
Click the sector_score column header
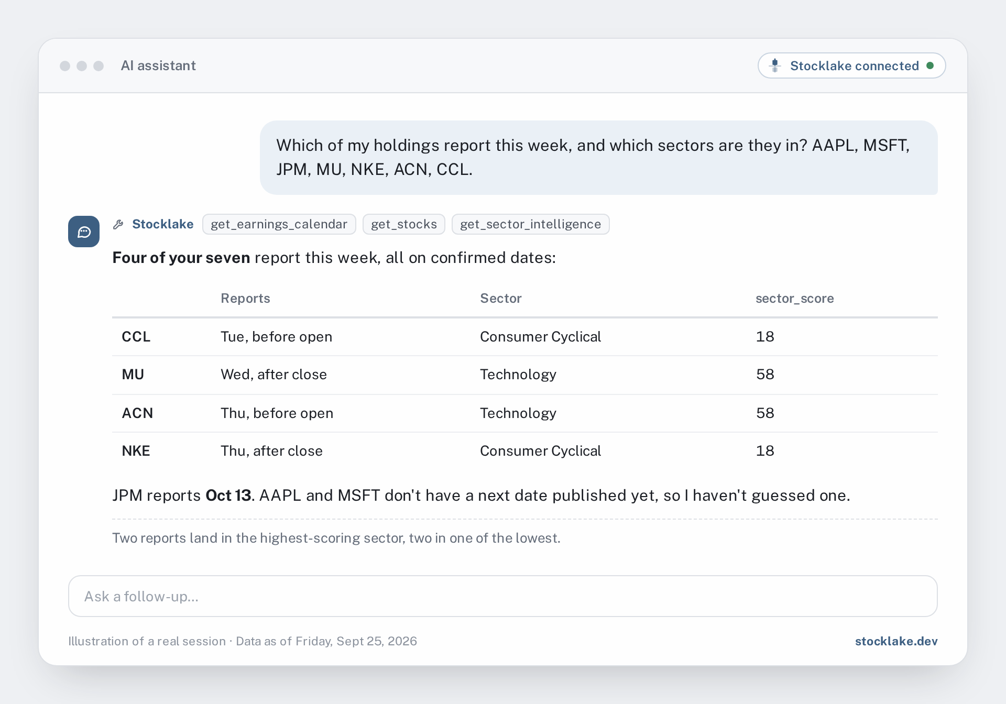point(794,299)
